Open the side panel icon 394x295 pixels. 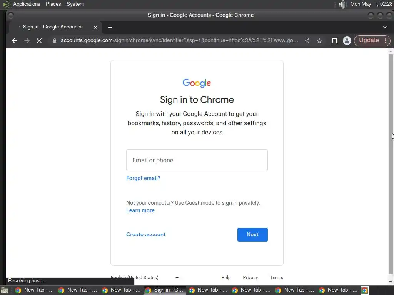pyautogui.click(x=334, y=41)
